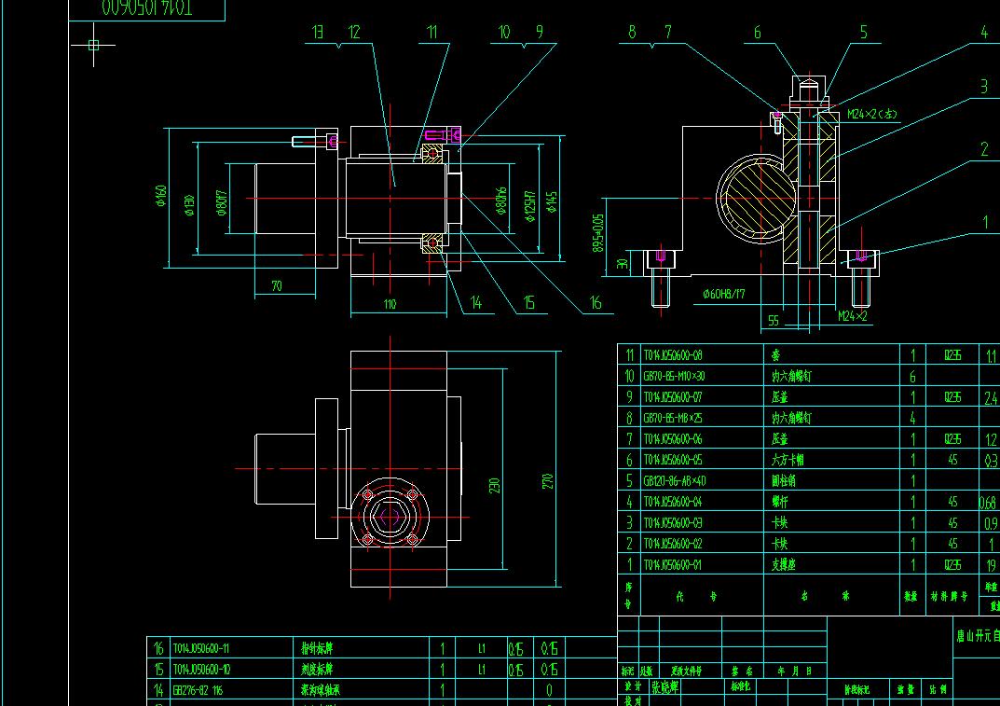Click the φ80h6 dimension label
The image size is (1000, 706).
coord(500,201)
